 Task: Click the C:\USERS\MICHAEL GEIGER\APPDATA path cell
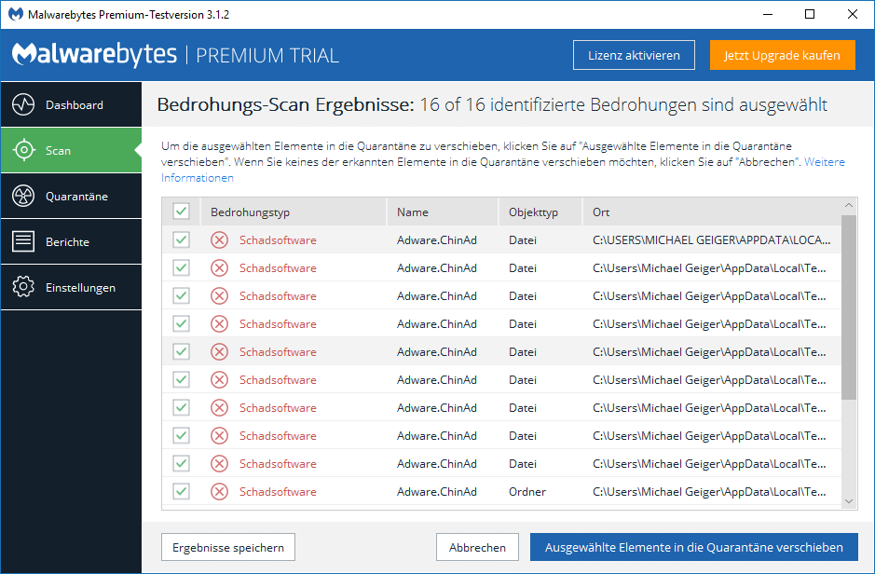point(712,239)
